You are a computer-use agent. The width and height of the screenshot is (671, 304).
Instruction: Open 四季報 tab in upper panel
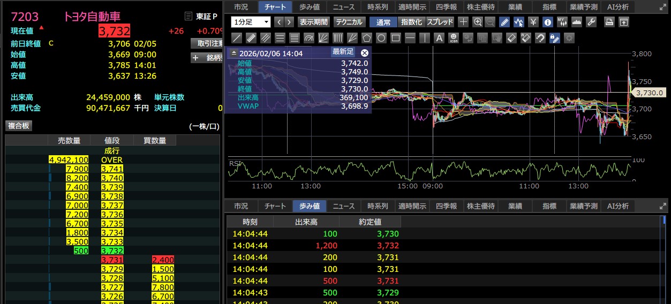(x=446, y=7)
